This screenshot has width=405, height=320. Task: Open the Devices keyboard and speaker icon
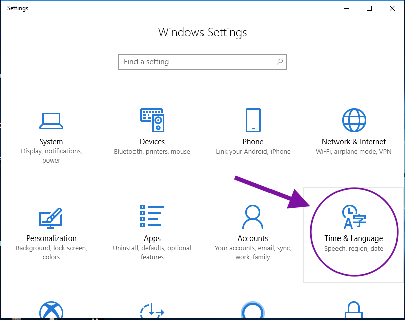(x=152, y=120)
